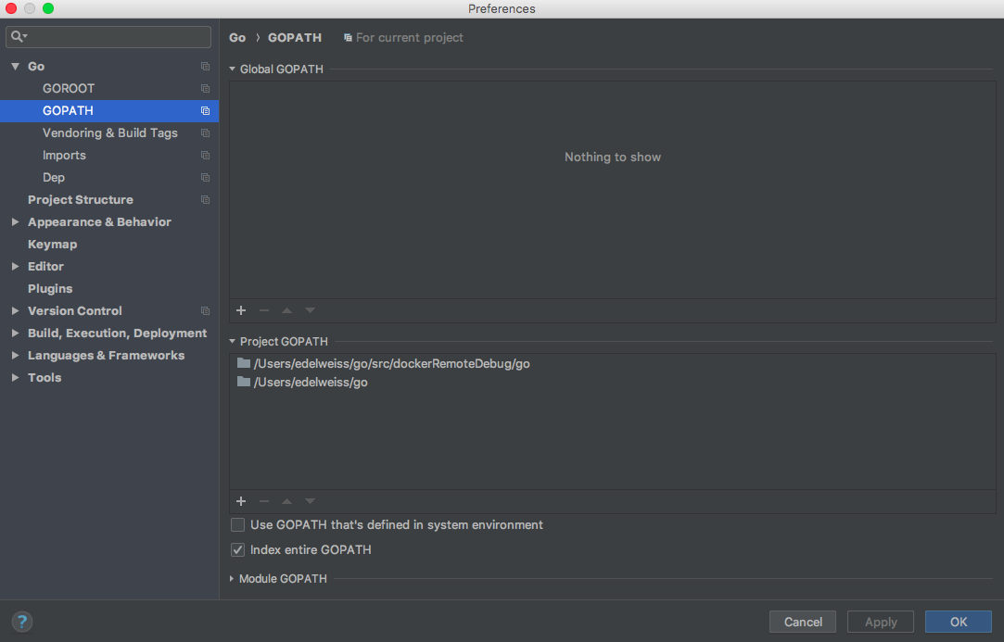Image resolution: width=1004 pixels, height=642 pixels.
Task: Enable Use GOPATH defined in system environment
Action: point(237,525)
